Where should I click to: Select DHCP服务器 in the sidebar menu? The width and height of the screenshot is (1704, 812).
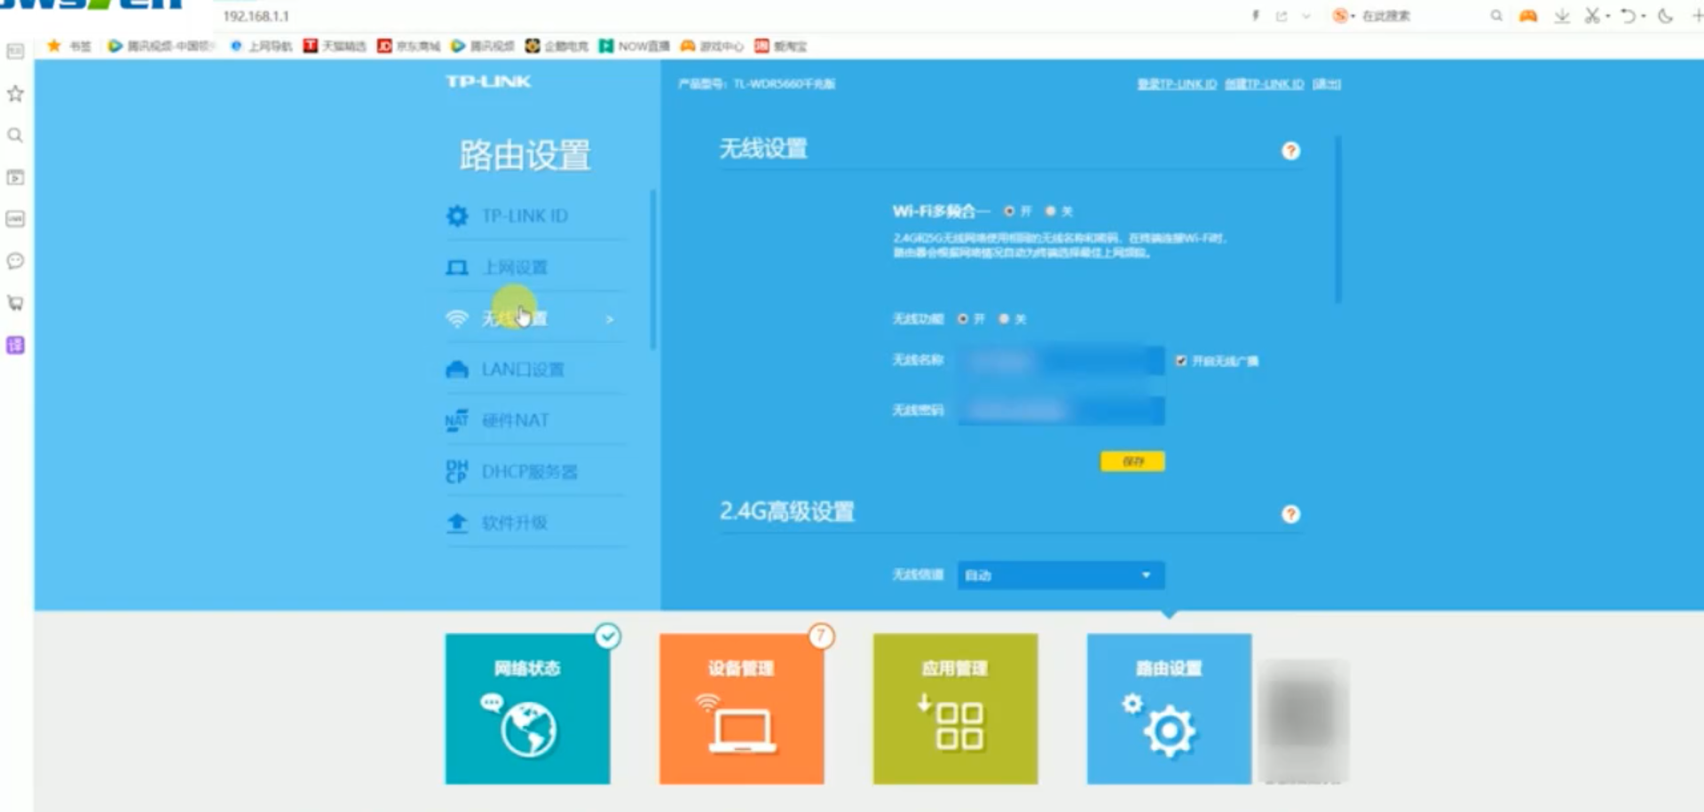pyautogui.click(x=529, y=472)
